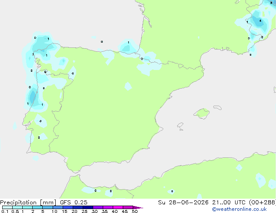This screenshot has width=276, height=213.
Task: Click the forecast date 'Su 28-06-2026' text
Action: click(183, 203)
